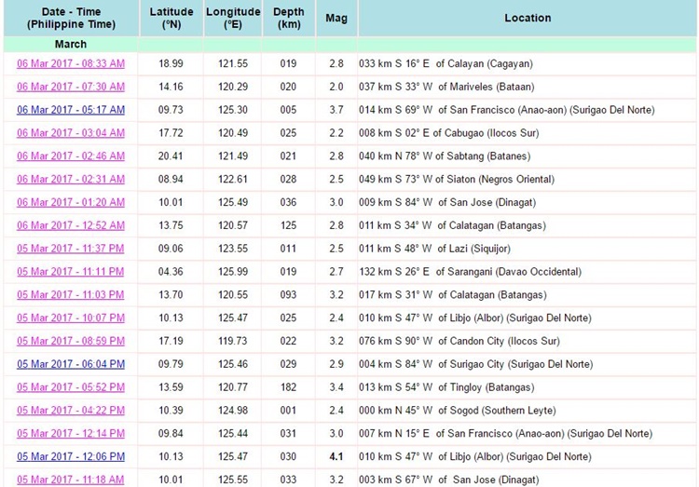
Task: Click the Depth (km) column header
Action: [x=289, y=19]
